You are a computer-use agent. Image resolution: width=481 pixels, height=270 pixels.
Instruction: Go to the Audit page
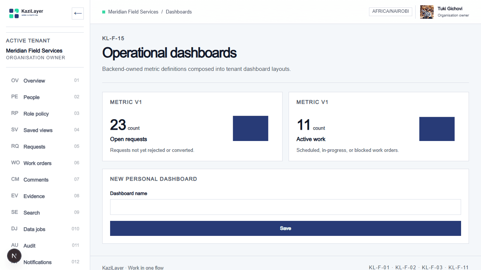[45, 246]
